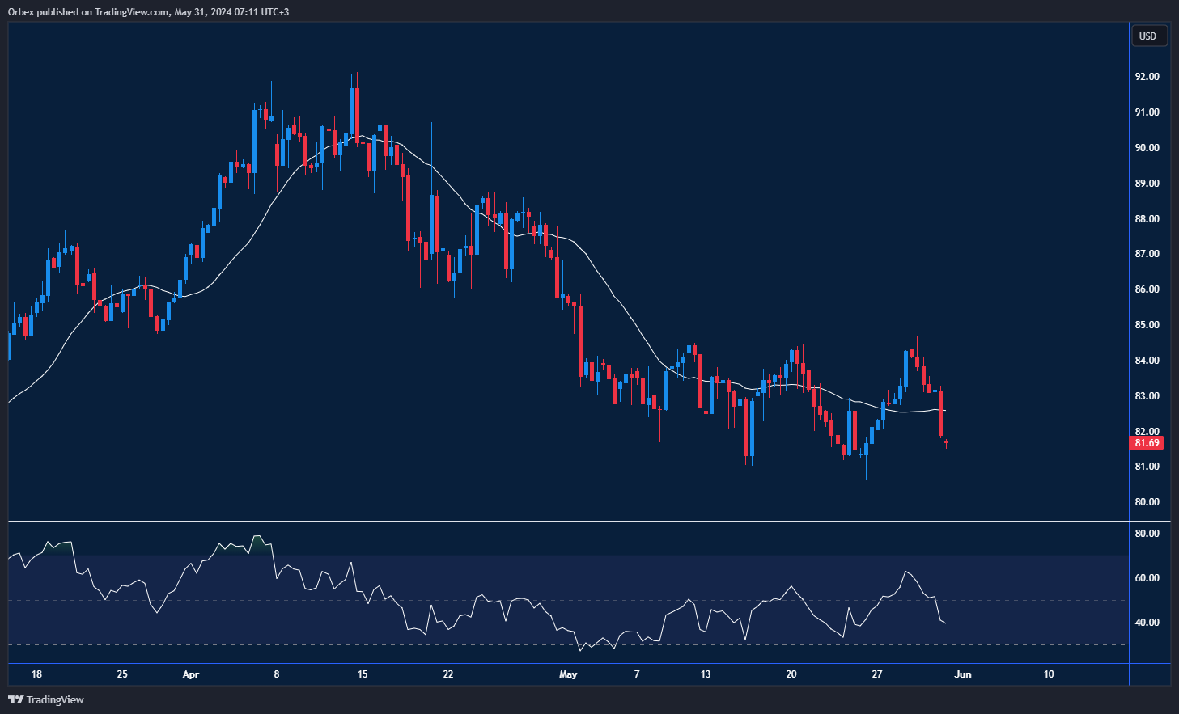
Task: Click the 80.00 label on the price scale
Action: pyautogui.click(x=1147, y=502)
